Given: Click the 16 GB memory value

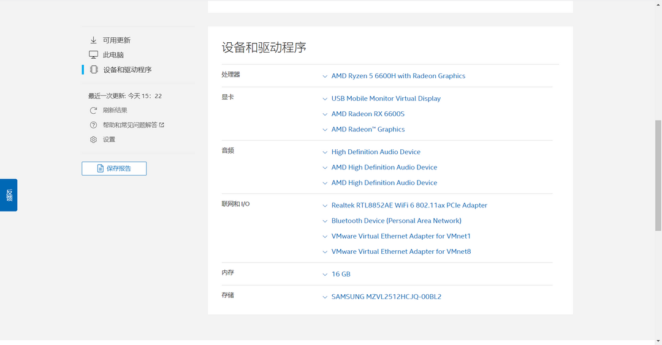Looking at the screenshot, I should (341, 274).
